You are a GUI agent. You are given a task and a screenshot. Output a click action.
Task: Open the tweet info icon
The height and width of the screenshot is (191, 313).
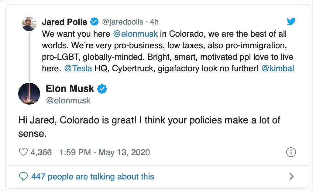pyautogui.click(x=291, y=152)
